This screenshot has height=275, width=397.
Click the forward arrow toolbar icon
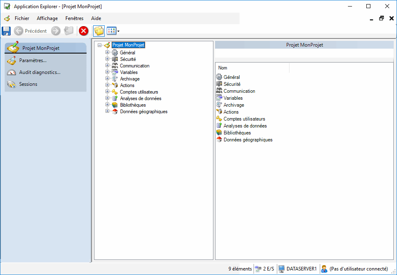[x=56, y=31]
